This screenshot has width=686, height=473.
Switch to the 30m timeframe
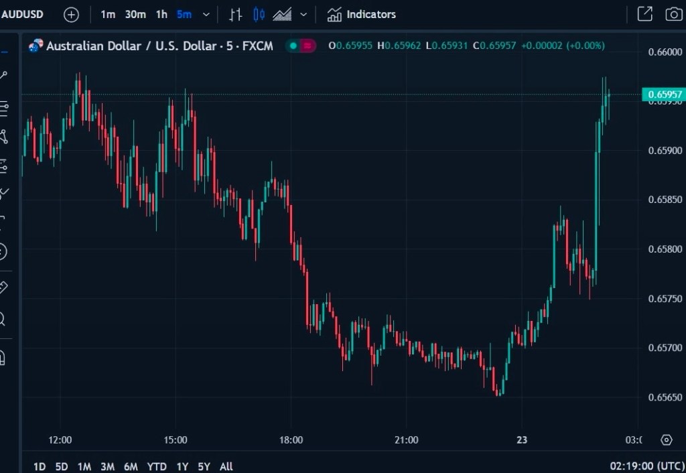[x=135, y=14]
